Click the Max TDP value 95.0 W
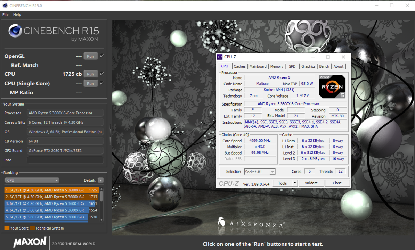Viewport: 415px width, 250px height. tap(307, 84)
